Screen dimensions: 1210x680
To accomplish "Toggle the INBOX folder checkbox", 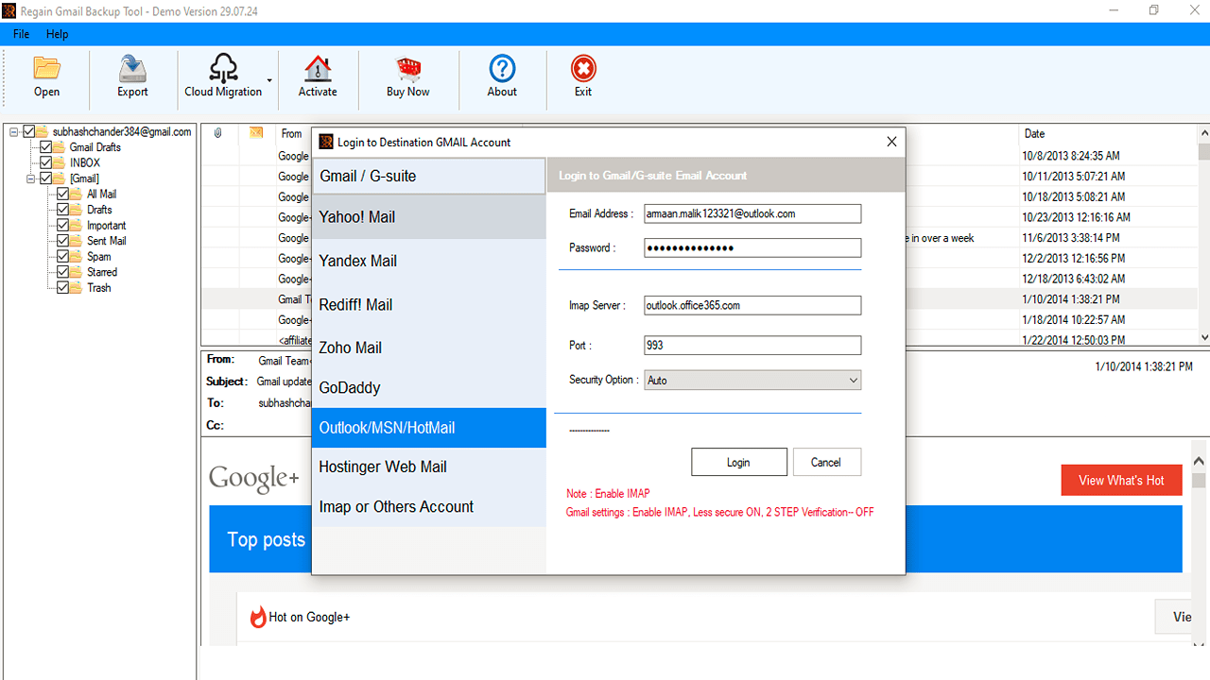I will pos(46,163).
